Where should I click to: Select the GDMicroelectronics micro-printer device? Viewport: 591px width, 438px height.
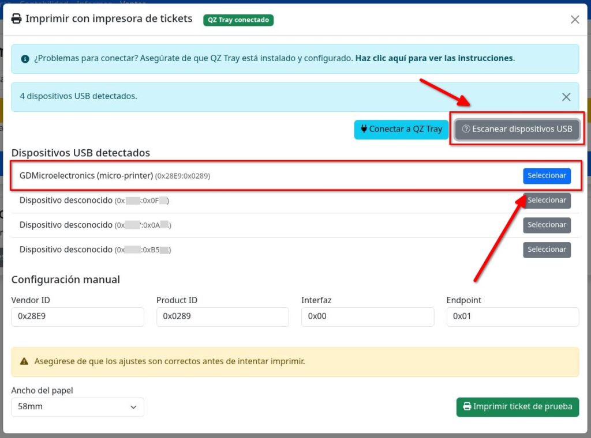pos(547,176)
